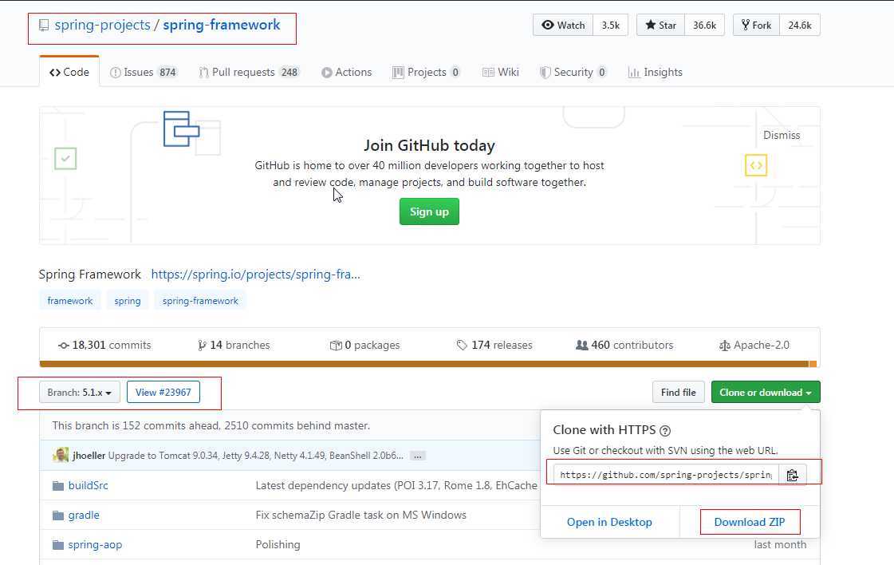Expand the Clone or download dropdown
Viewport: 894px width, 565px height.
pos(765,393)
